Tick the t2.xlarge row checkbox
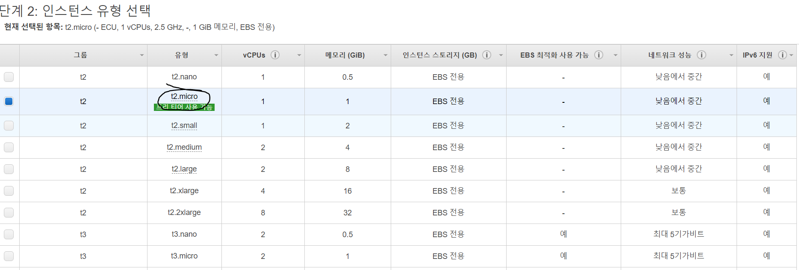This screenshot has width=799, height=270. (9, 191)
